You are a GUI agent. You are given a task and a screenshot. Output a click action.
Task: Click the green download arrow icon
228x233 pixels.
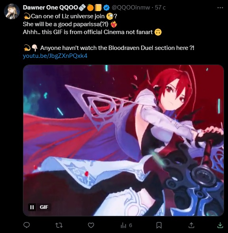pyautogui.click(x=220, y=225)
